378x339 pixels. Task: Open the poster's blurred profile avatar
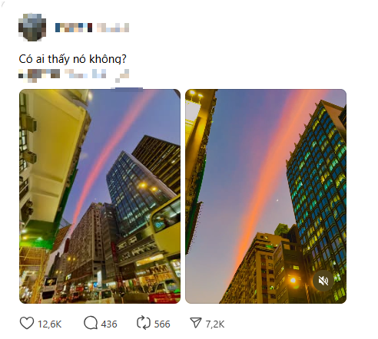click(x=32, y=27)
